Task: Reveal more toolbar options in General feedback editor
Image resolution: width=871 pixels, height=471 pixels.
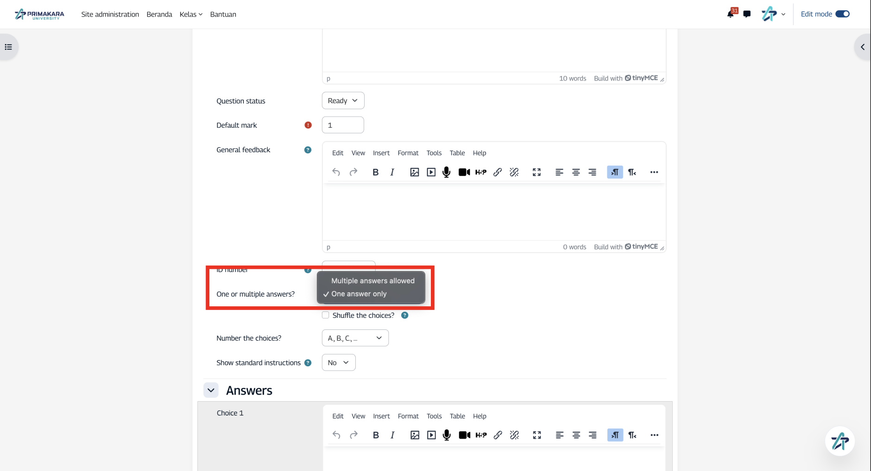Action: [x=654, y=172]
